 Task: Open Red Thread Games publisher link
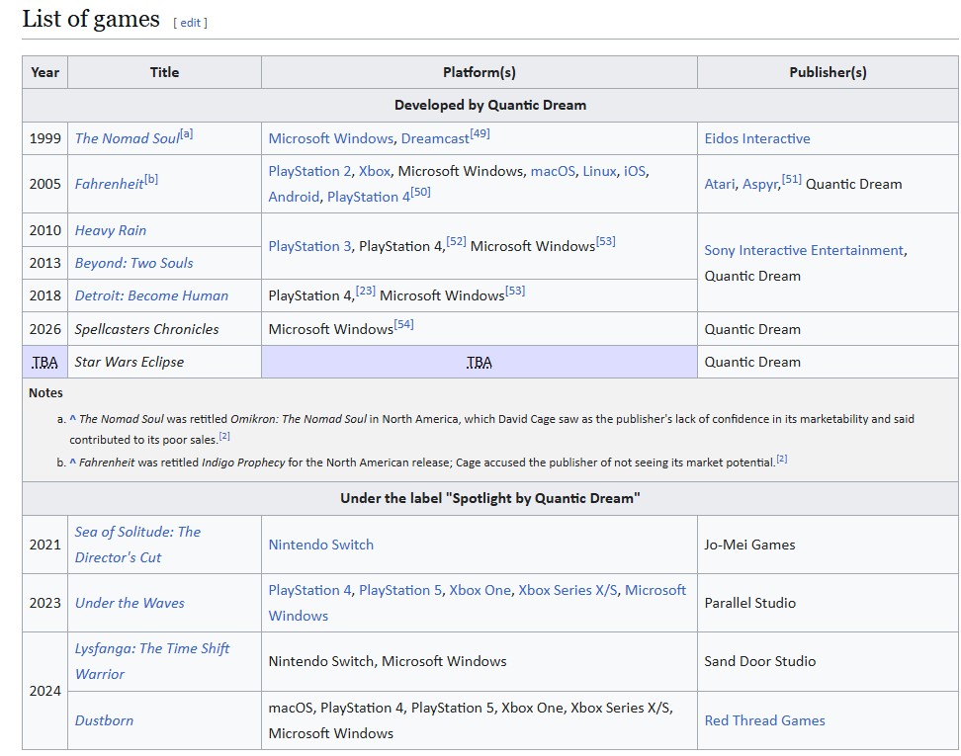pos(764,720)
